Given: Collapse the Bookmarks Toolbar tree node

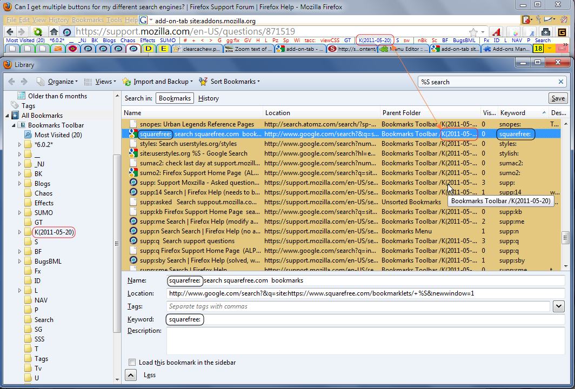Looking at the screenshot, I should coord(14,125).
